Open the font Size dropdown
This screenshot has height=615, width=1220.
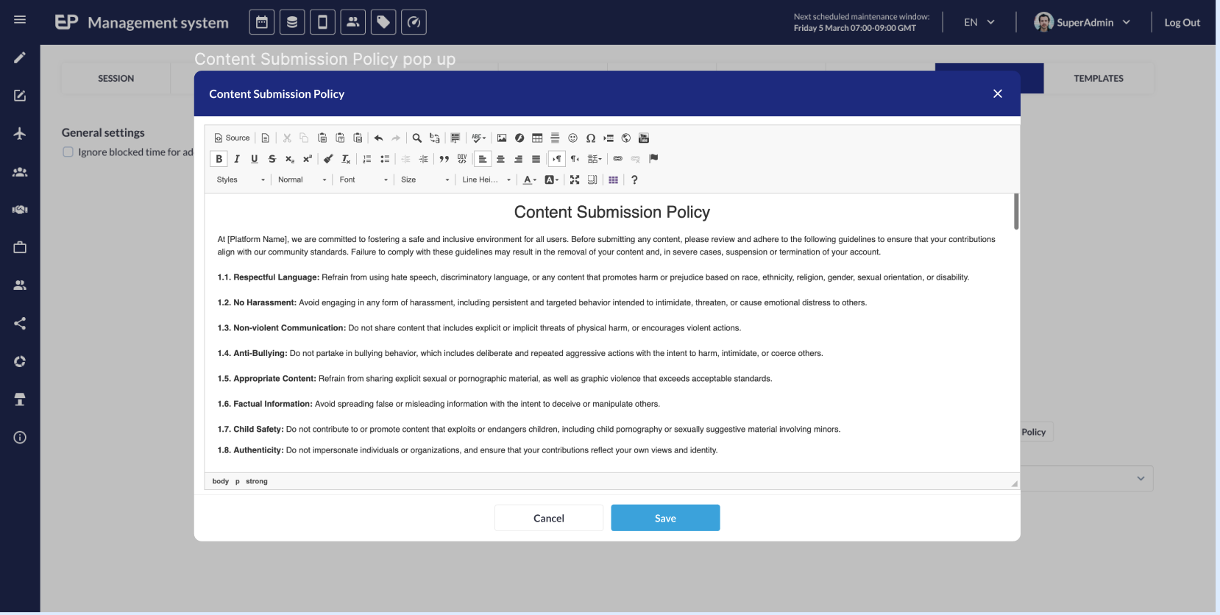[425, 179]
